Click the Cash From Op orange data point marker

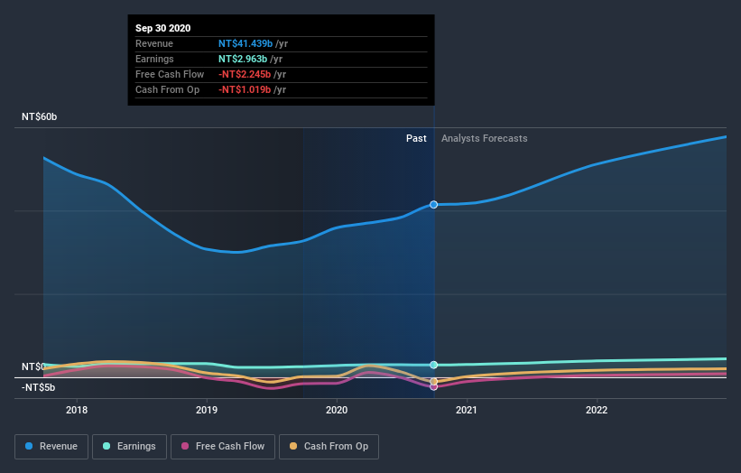coord(434,381)
